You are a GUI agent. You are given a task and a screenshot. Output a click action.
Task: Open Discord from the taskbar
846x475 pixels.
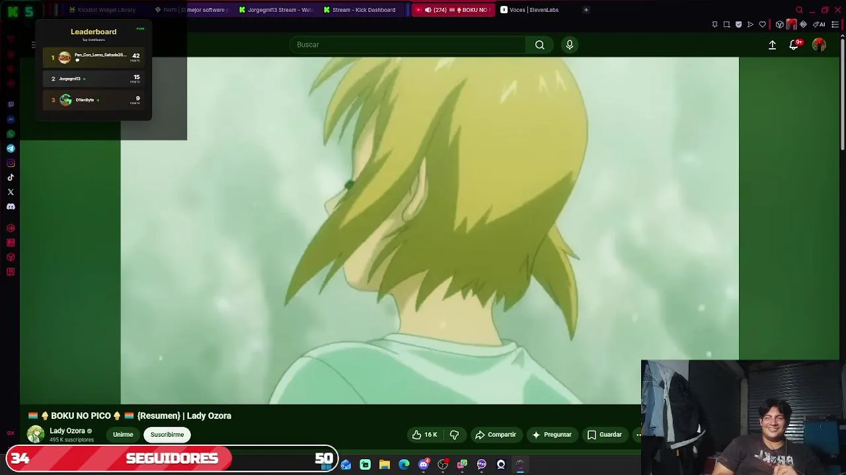coord(424,464)
